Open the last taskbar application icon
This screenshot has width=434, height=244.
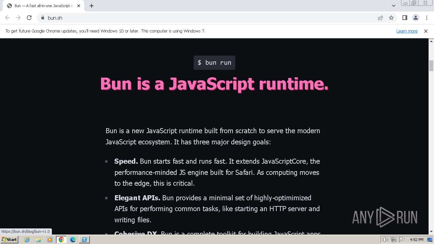click(84, 240)
